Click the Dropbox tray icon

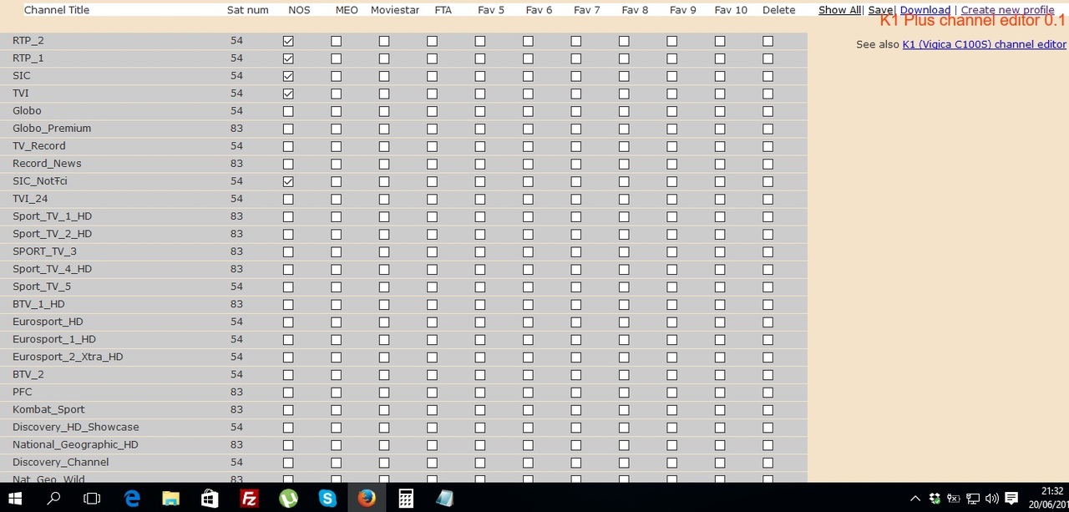click(935, 499)
